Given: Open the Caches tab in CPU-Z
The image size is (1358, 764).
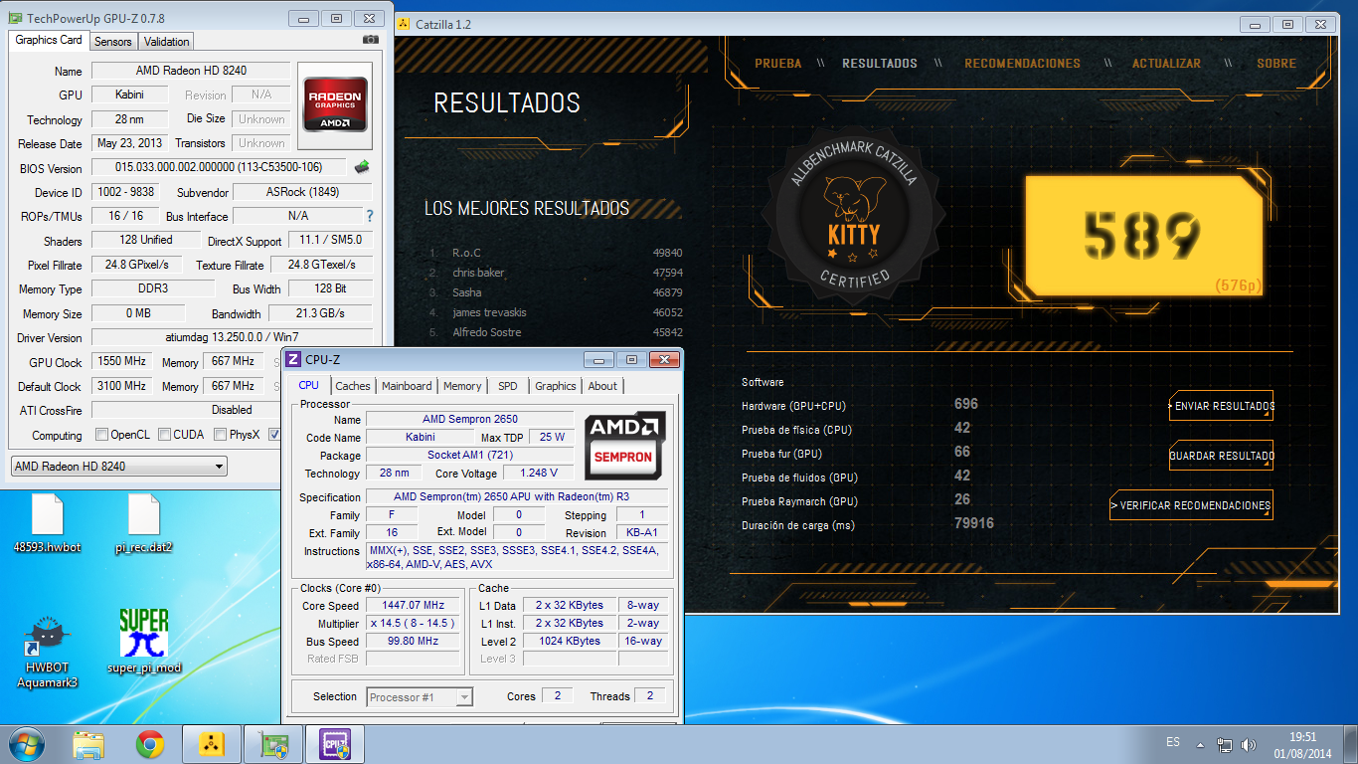Looking at the screenshot, I should (x=352, y=386).
